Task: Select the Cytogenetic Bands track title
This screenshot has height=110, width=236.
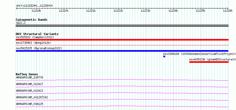Action: (x=32, y=20)
